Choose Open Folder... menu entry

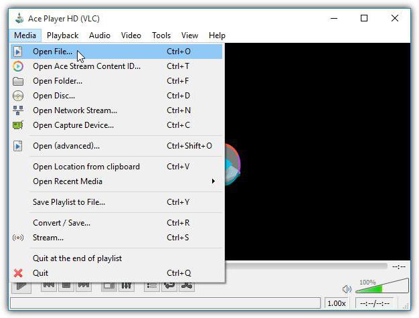pyautogui.click(x=116, y=81)
